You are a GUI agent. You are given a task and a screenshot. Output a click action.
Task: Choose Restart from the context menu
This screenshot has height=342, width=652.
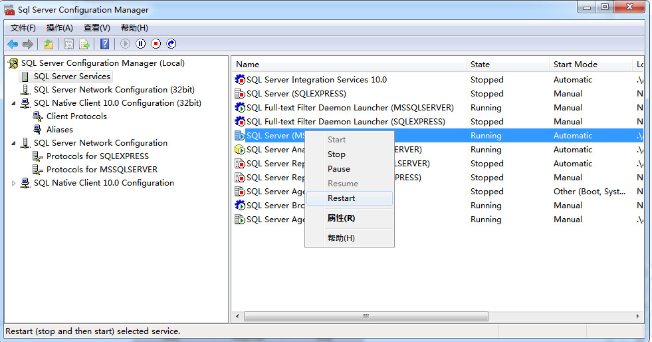click(350, 198)
